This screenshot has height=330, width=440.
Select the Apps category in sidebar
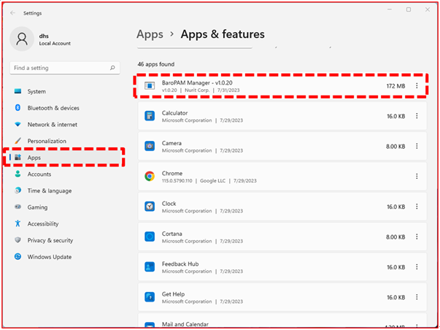[x=65, y=157]
